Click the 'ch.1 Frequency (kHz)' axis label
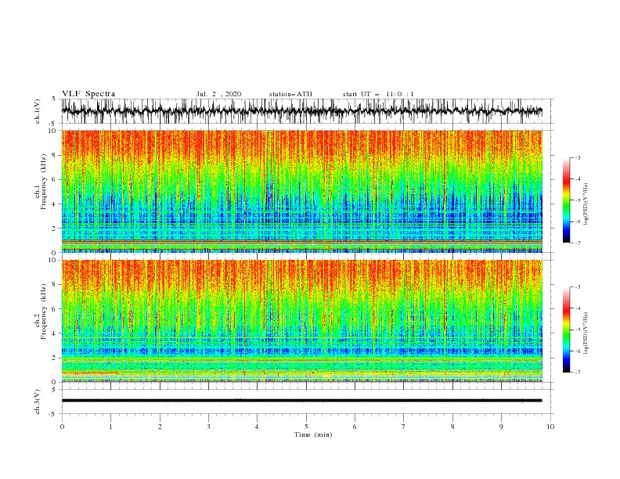The width and height of the screenshot is (620, 479). click(41, 182)
